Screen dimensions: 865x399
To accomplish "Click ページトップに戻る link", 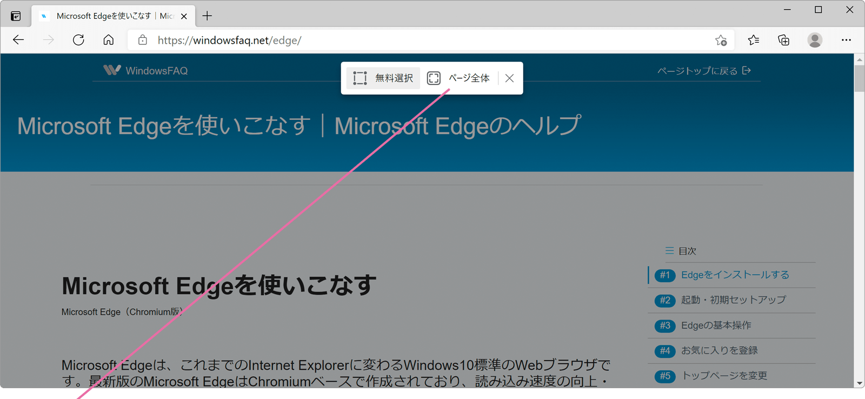I will click(x=704, y=71).
